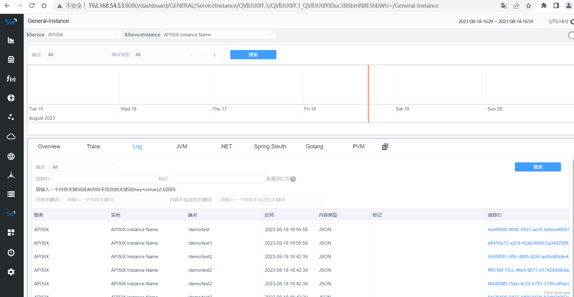
Task: Open the cloud sidebar icon
Action: pyautogui.click(x=11, y=136)
